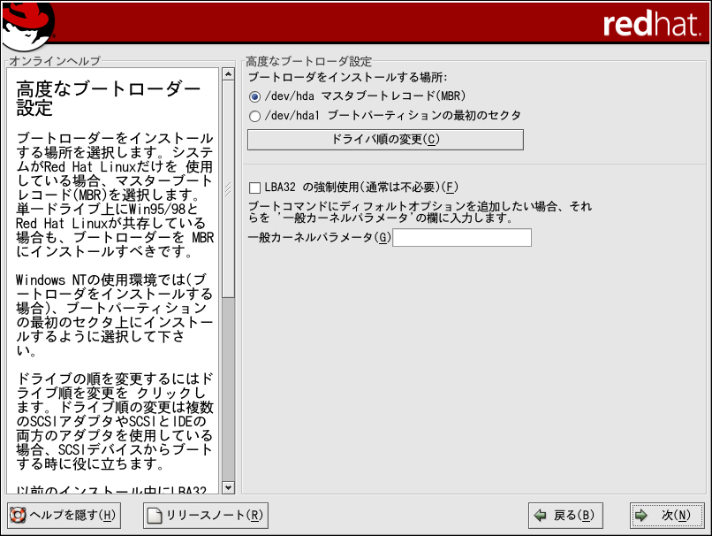Select the /dev/hda1 boot partition first sector option
The width and height of the screenshot is (712, 536).
click(255, 116)
